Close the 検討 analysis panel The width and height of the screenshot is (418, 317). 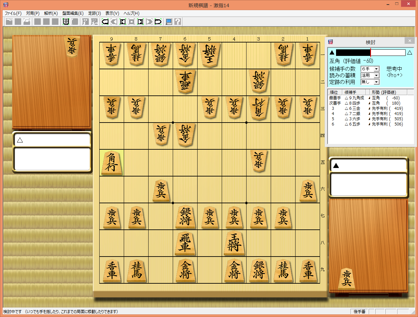[410, 41]
